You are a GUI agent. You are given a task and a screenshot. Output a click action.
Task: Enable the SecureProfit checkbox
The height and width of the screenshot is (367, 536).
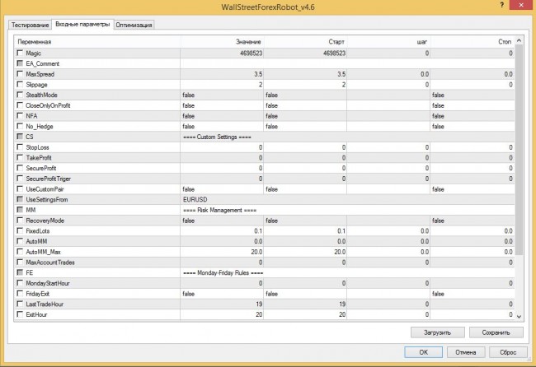20,168
